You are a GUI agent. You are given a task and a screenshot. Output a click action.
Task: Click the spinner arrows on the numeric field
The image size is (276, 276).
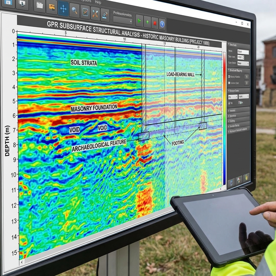point(243,57)
